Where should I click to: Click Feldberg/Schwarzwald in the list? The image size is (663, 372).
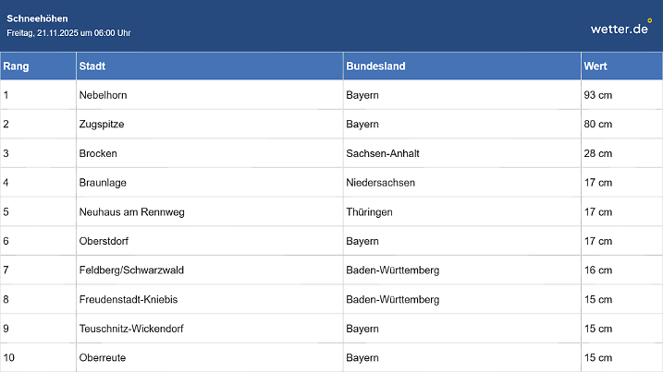(x=131, y=270)
